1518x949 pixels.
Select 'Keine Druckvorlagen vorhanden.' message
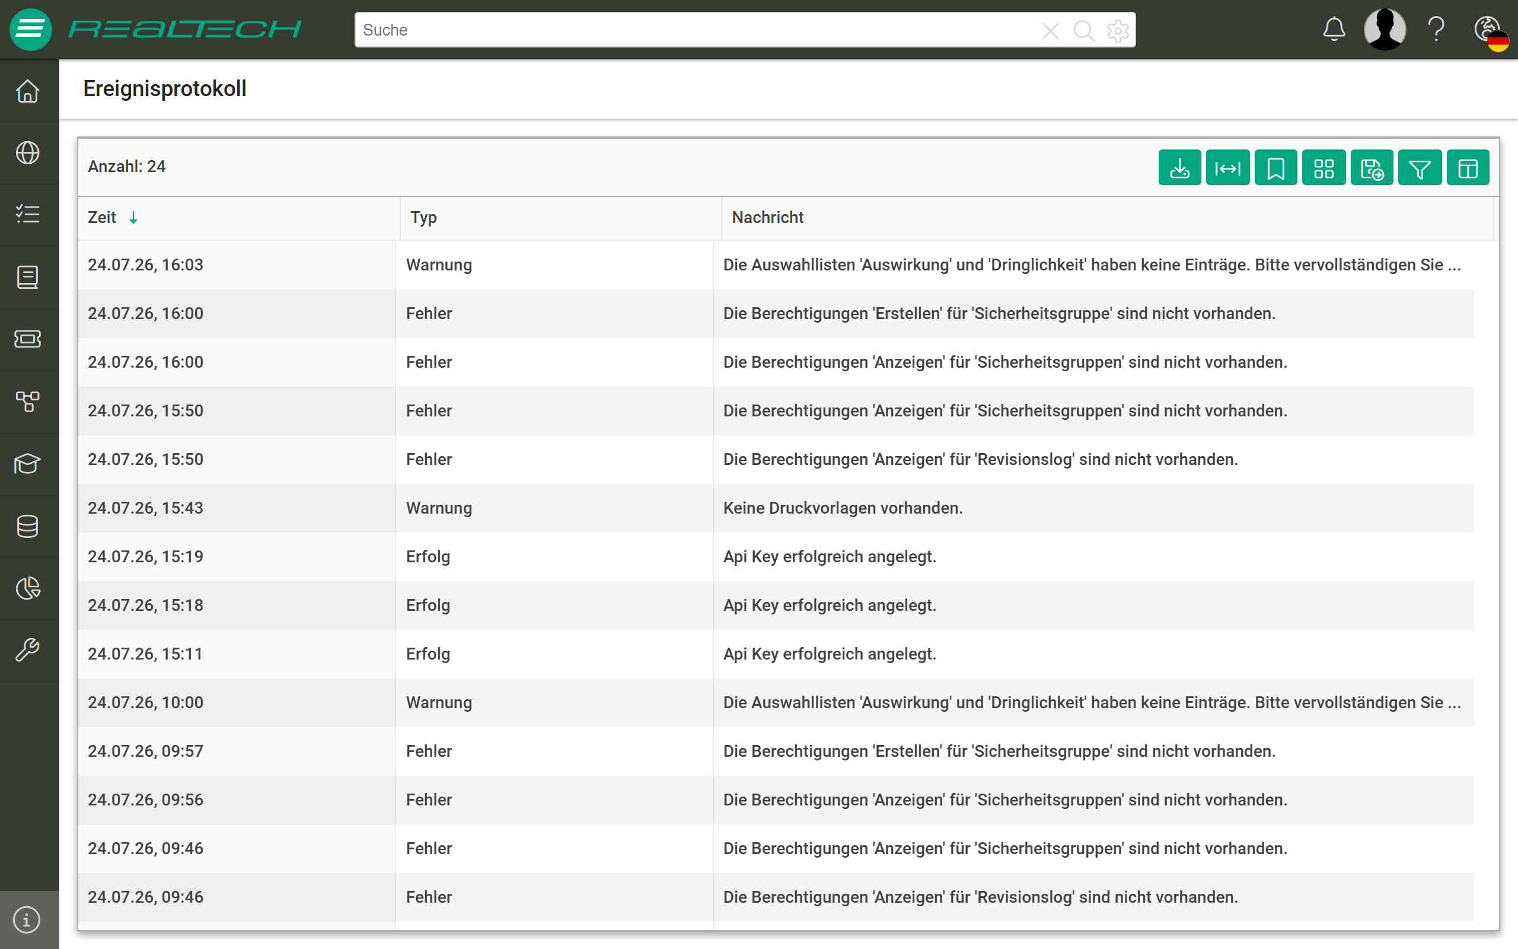[x=843, y=508]
